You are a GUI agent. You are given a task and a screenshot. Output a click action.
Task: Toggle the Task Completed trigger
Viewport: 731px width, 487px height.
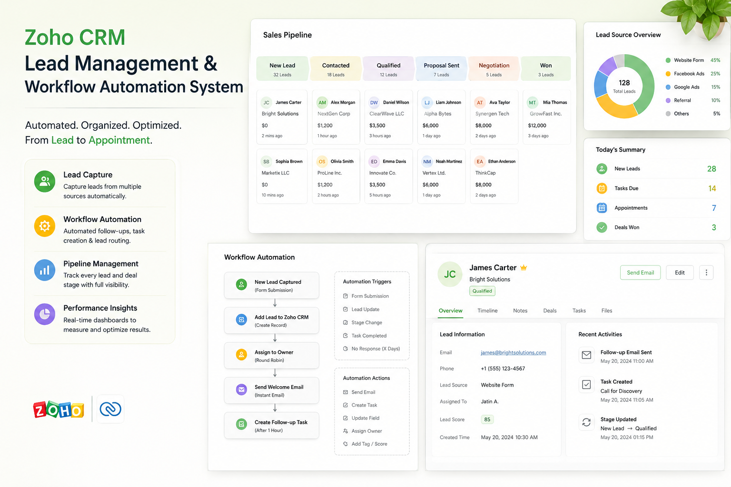tap(346, 336)
